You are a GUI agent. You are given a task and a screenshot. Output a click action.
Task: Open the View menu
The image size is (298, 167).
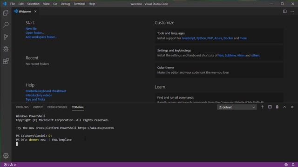tap(46, 4)
